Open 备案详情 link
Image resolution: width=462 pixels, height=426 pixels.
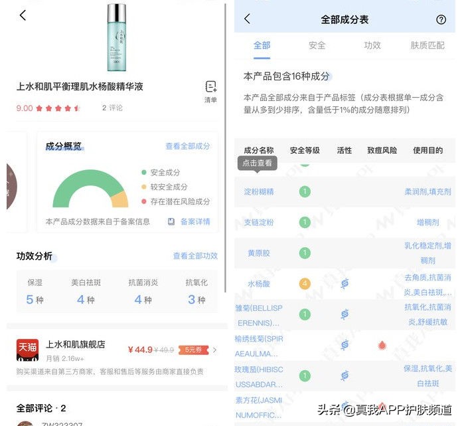pyautogui.click(x=195, y=221)
